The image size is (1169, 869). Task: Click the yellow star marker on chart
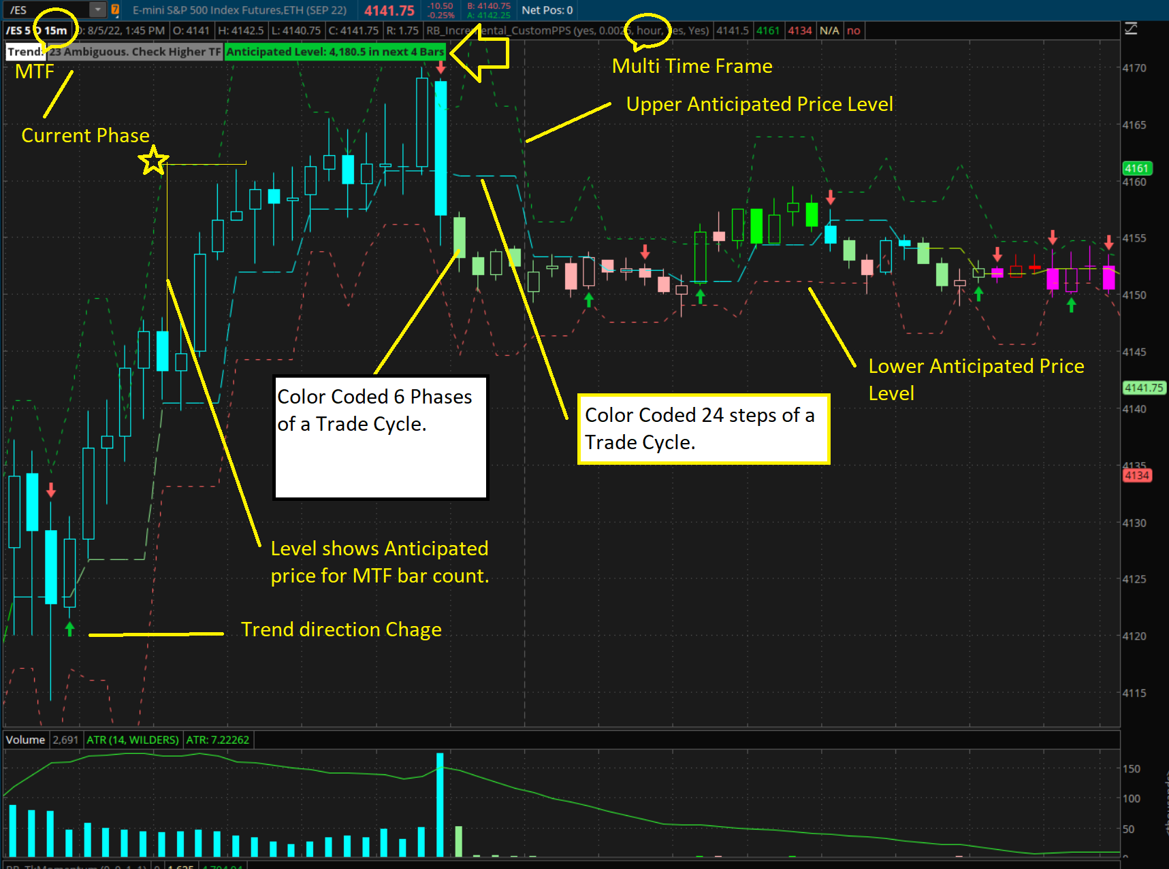point(153,161)
